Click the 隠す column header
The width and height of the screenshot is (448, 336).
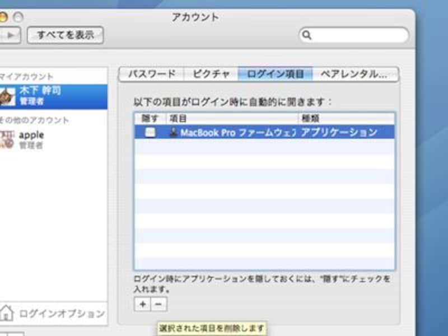[x=150, y=119]
